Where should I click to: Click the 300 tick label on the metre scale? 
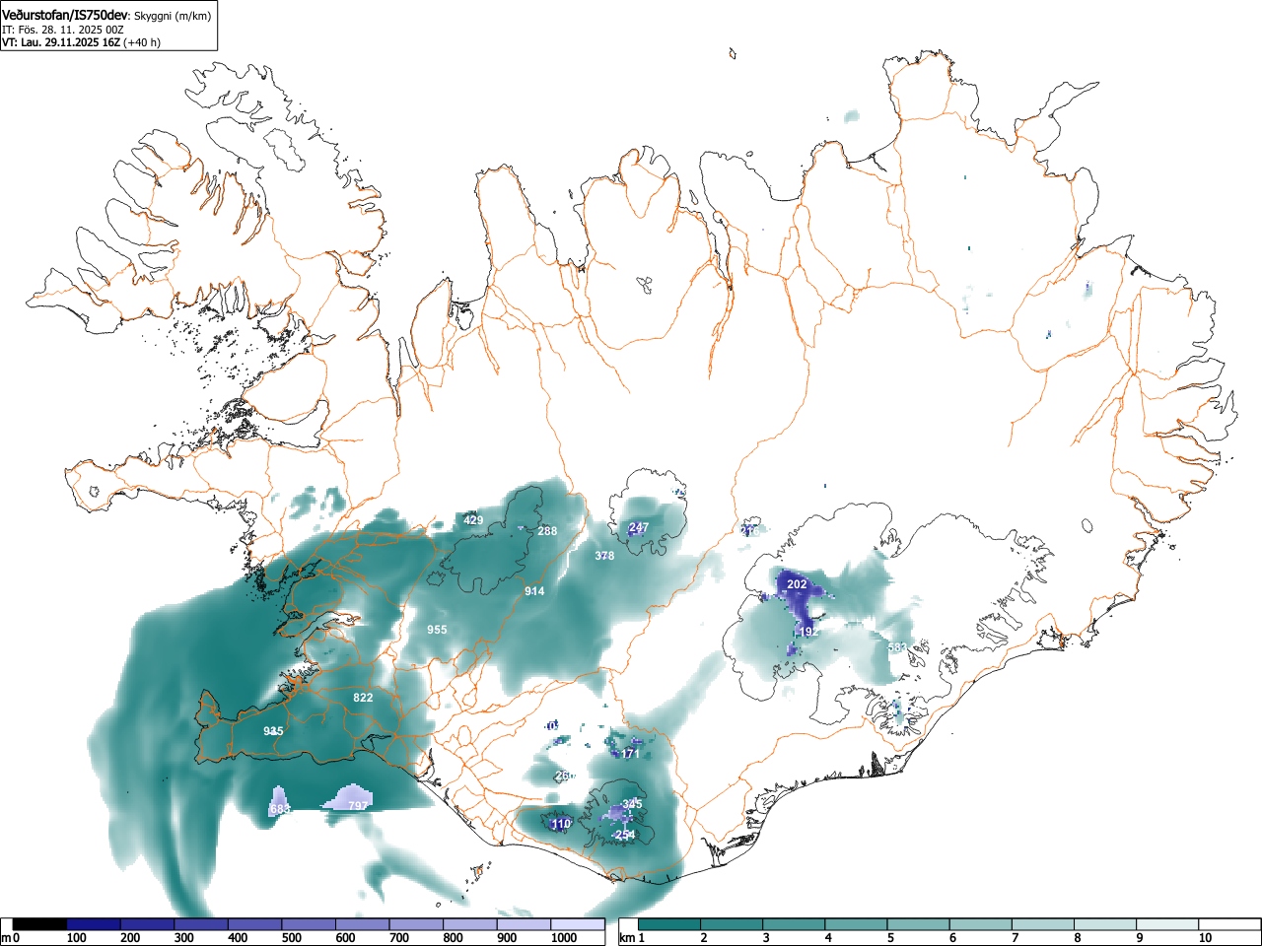(184, 938)
